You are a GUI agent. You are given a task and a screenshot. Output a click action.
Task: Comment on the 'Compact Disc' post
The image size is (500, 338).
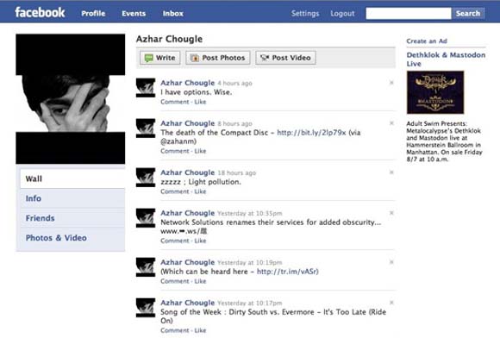pyautogui.click(x=175, y=151)
